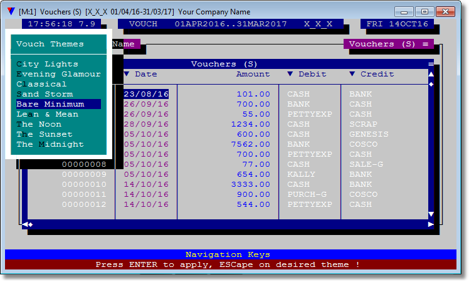This screenshot has height=282, width=469.
Task: Select voucher number 00000008
Action: point(84,164)
